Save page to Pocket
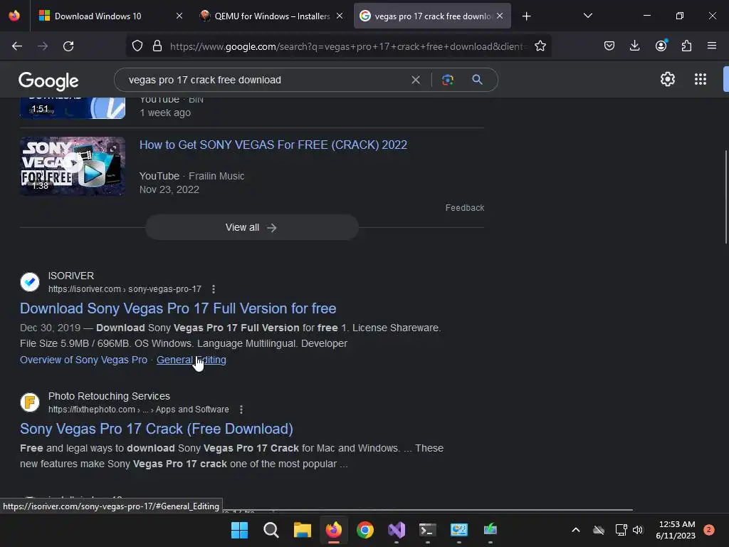 click(609, 46)
